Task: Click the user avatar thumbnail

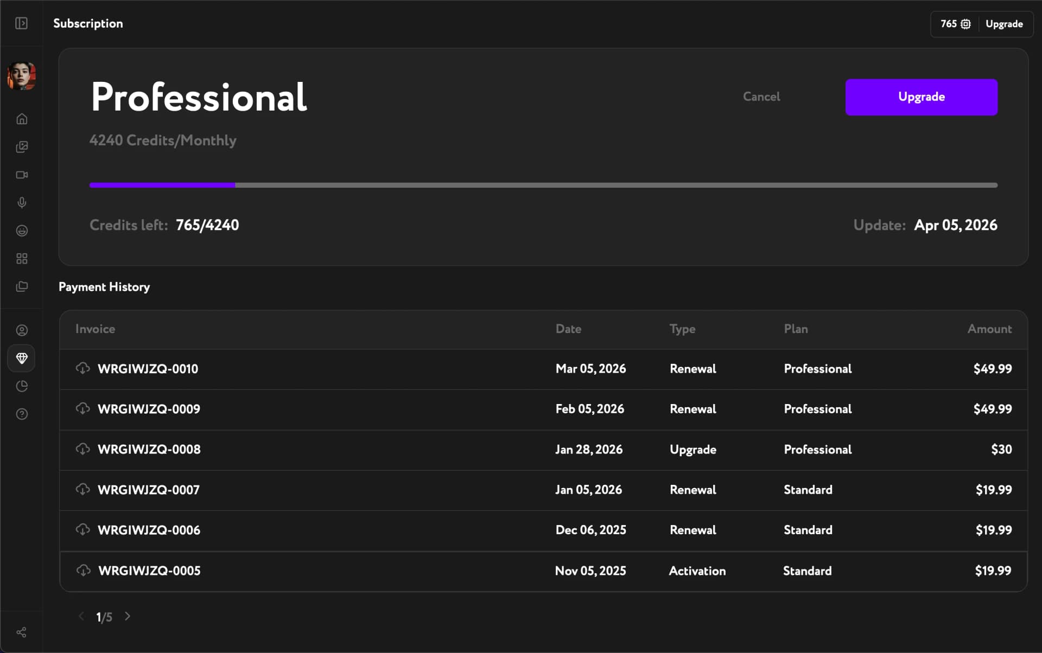Action: pyautogui.click(x=22, y=76)
